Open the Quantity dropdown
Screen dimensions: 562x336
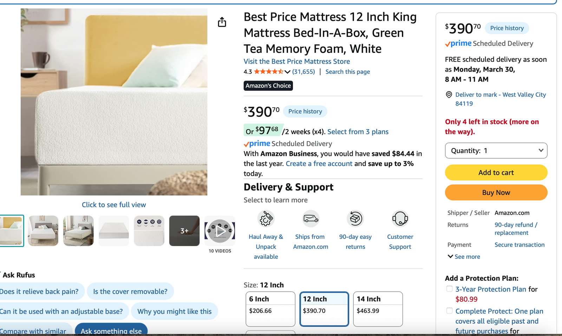coord(496,150)
